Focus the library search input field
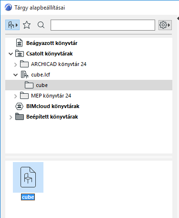 tap(103, 25)
